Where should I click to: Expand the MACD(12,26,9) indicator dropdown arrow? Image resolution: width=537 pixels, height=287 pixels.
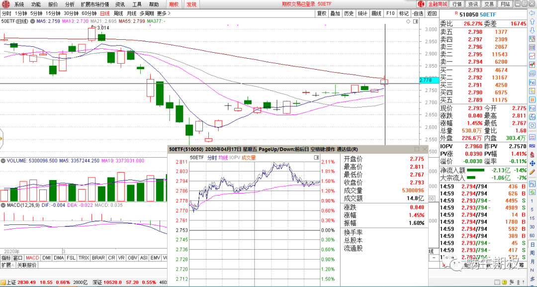(x=3, y=205)
